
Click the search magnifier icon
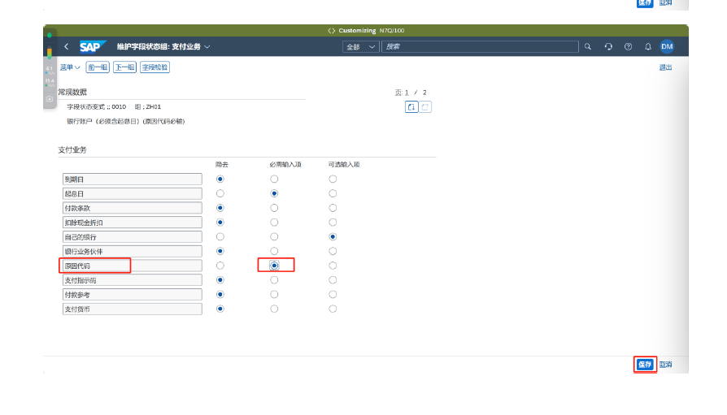coord(588,47)
